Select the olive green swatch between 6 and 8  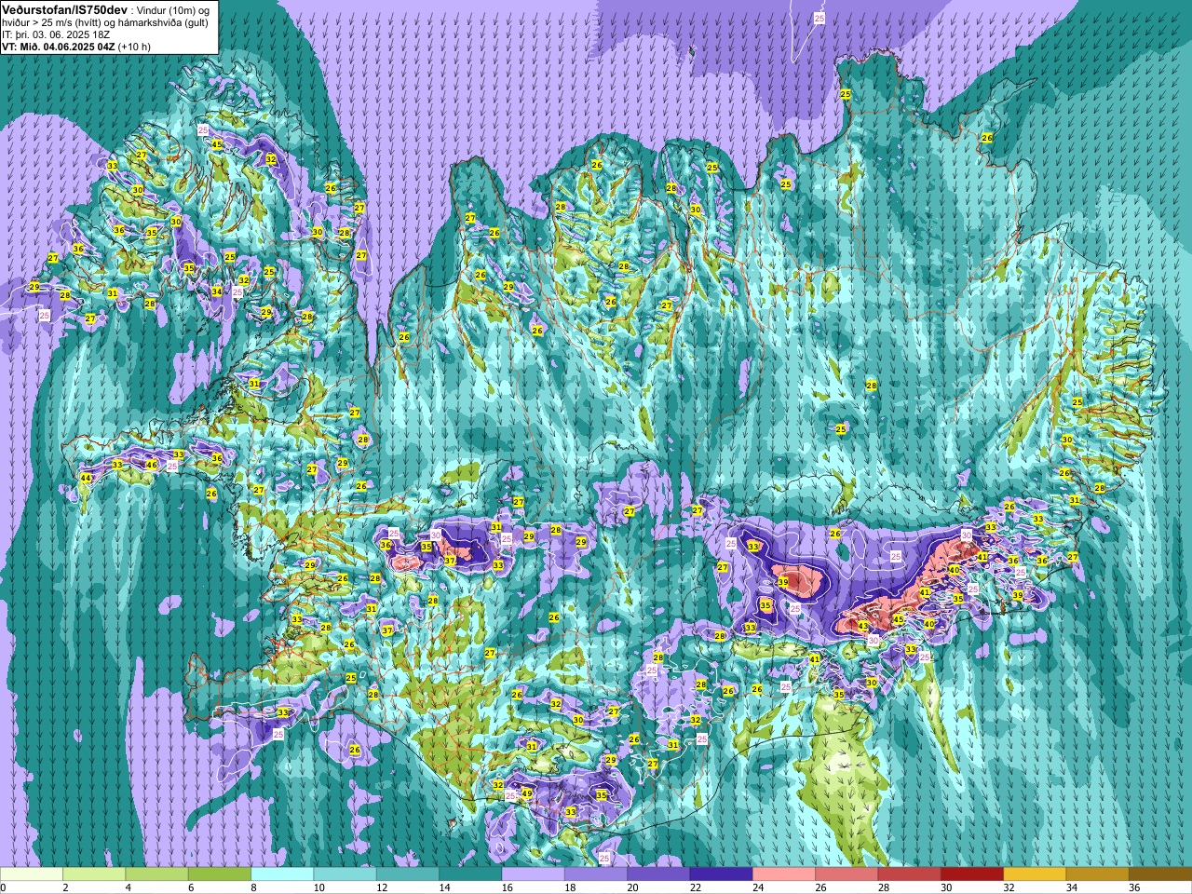tap(220, 874)
